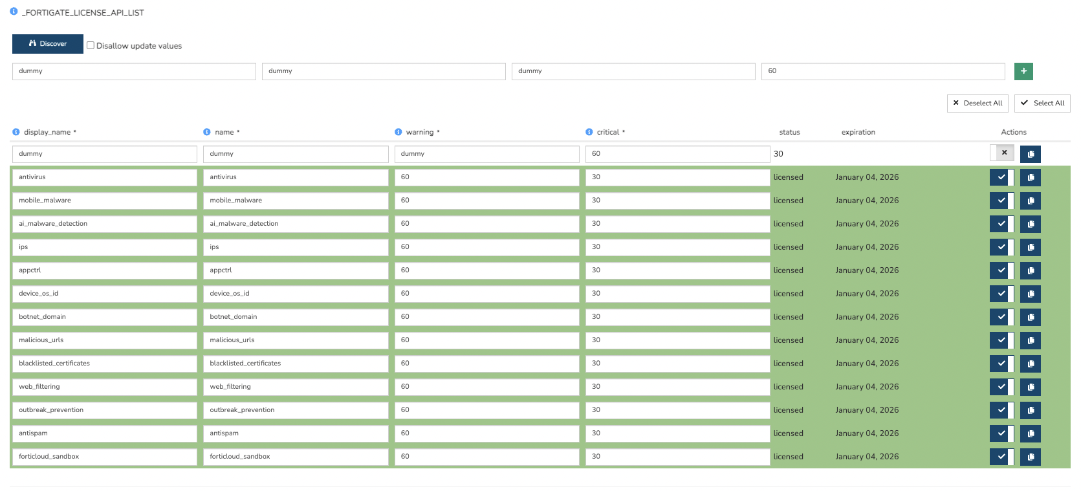
Task: Duplicate the ips row using its copy icon
Action: point(1030,247)
